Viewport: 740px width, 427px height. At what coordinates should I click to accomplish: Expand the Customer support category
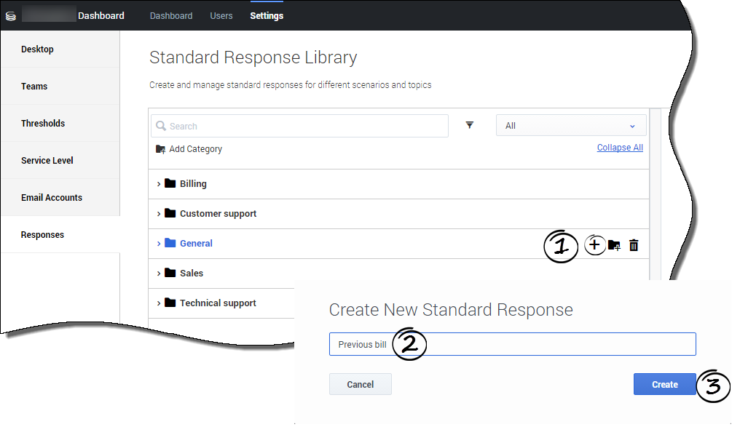159,214
